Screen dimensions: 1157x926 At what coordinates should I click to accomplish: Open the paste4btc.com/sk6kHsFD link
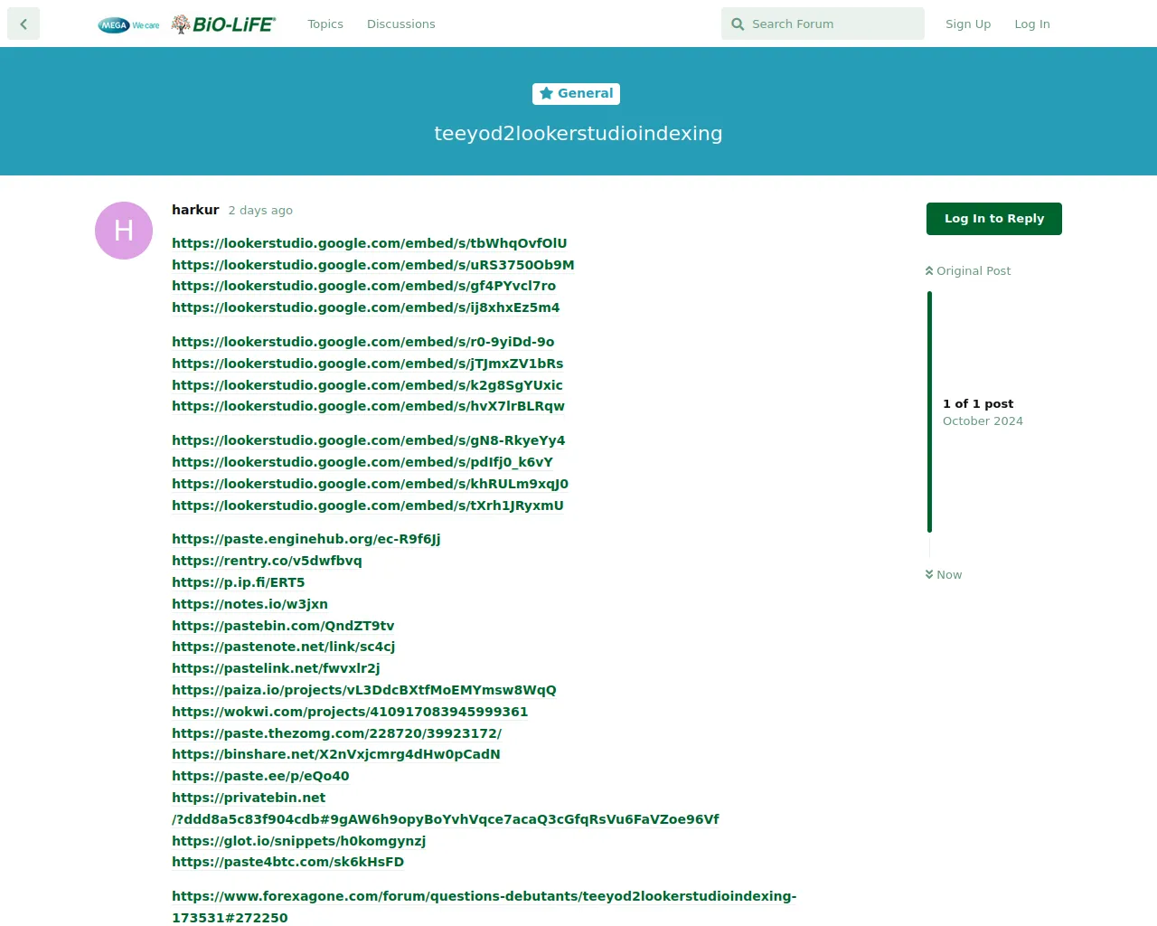288,862
